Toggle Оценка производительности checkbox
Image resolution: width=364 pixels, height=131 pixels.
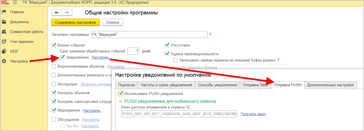point(167,54)
